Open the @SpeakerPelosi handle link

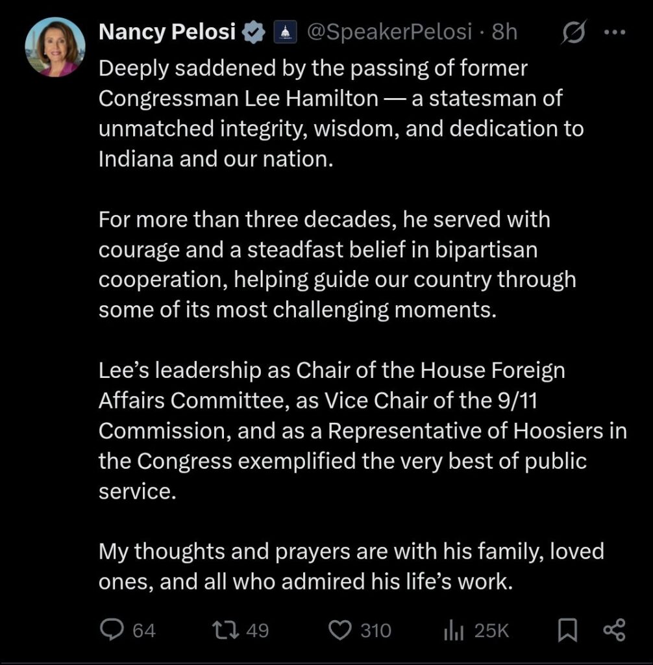click(x=388, y=32)
